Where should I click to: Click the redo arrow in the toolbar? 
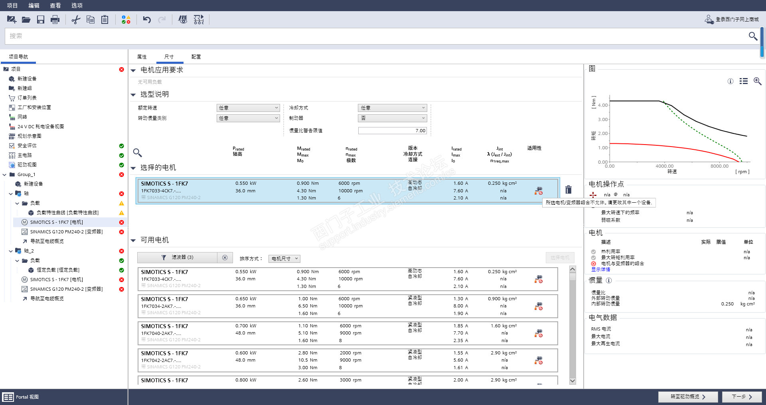[x=162, y=20]
